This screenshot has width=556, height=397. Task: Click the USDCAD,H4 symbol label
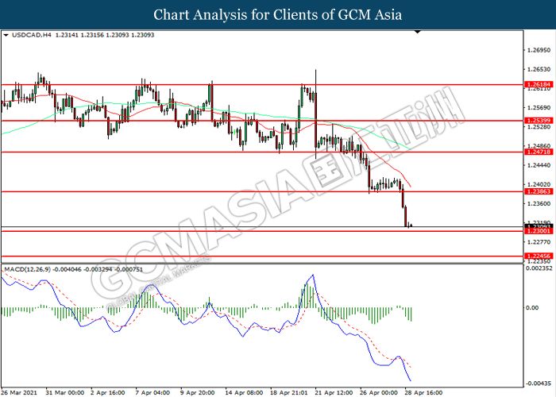point(32,35)
